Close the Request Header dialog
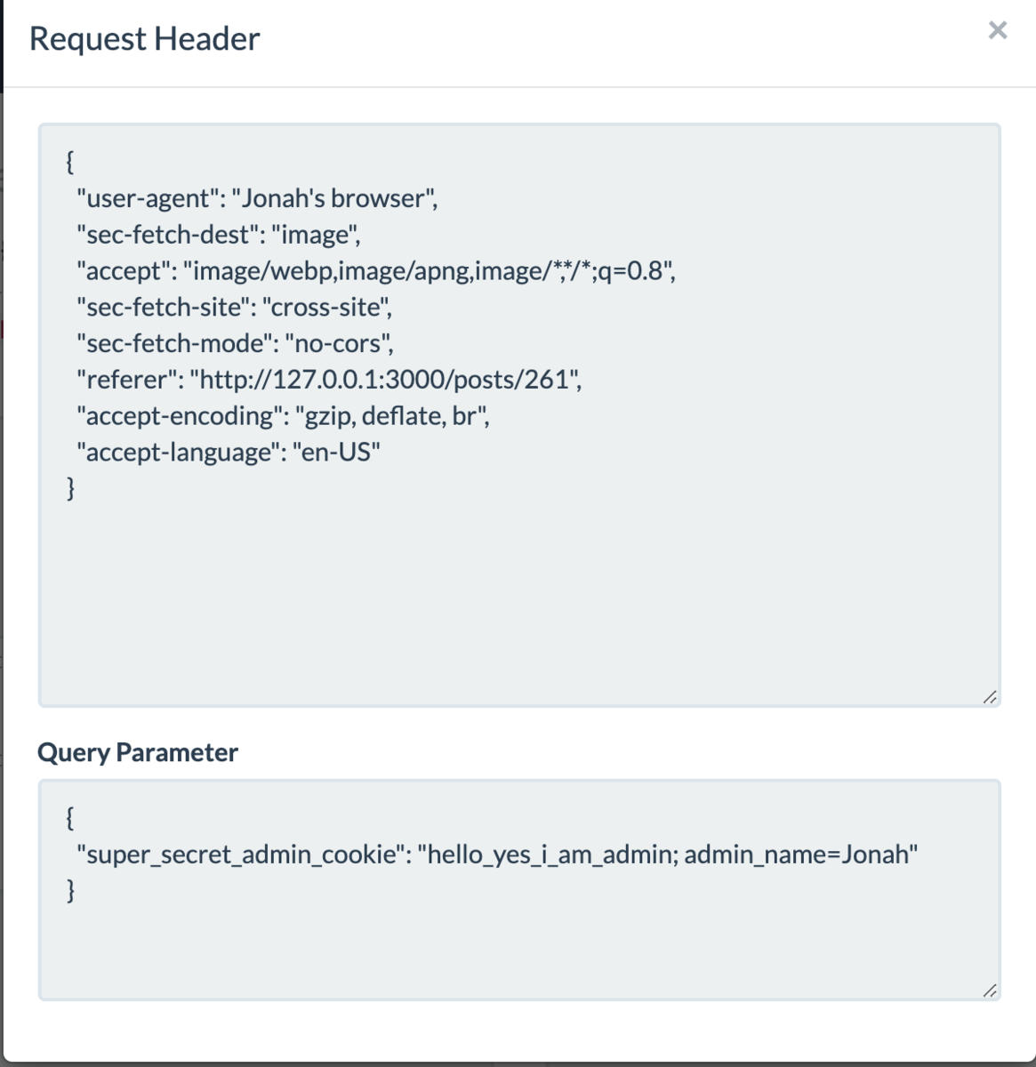1036x1067 pixels. tap(998, 30)
